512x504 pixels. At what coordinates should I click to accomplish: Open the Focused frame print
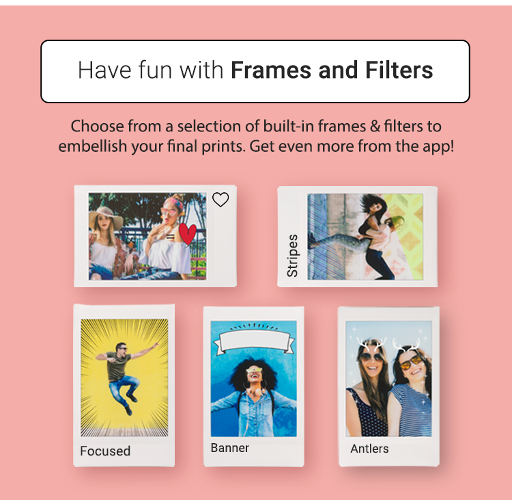click(x=124, y=385)
